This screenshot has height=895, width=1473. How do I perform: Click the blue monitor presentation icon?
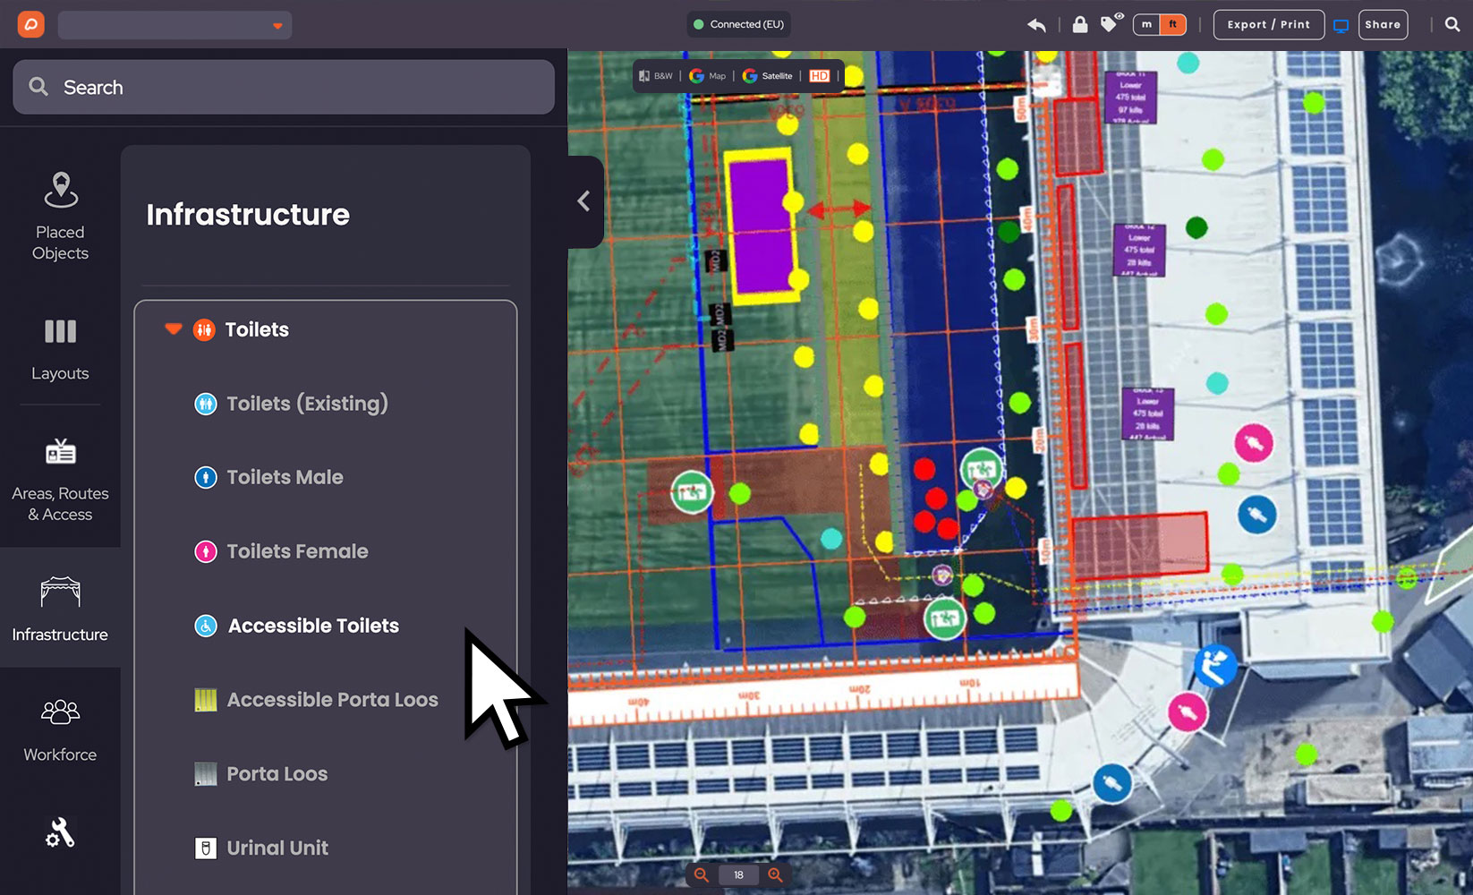pyautogui.click(x=1341, y=25)
